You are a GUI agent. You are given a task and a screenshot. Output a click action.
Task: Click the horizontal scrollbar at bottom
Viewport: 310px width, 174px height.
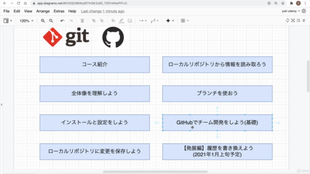(155, 172)
